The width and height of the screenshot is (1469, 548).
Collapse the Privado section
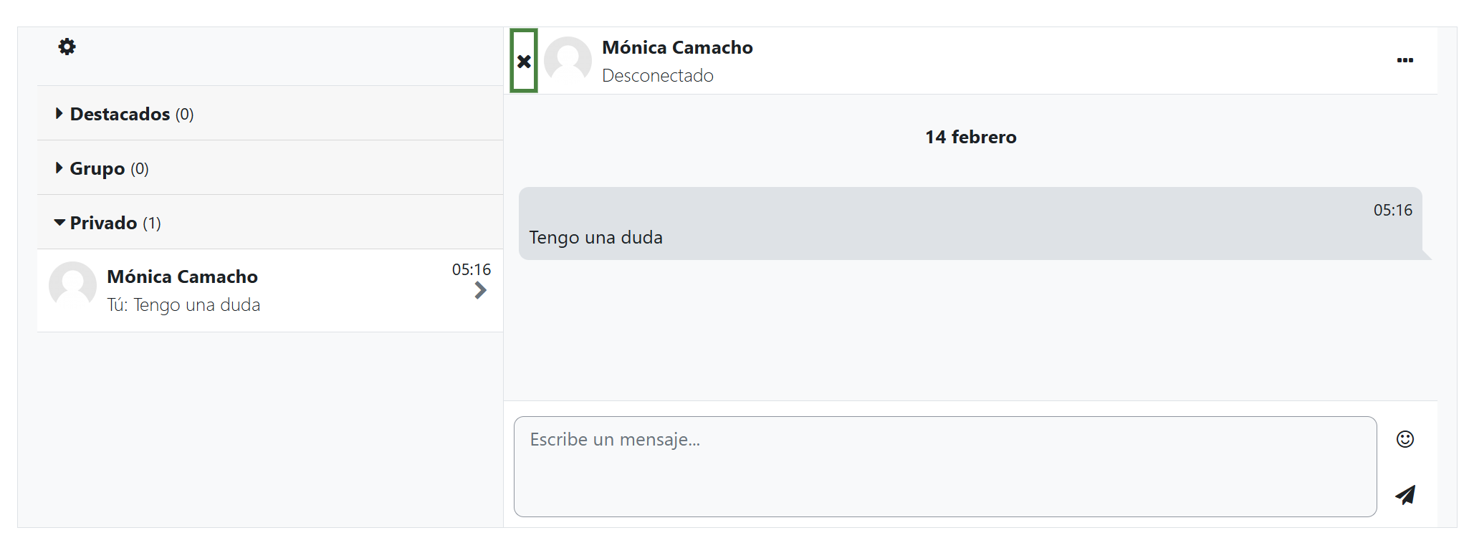click(104, 223)
